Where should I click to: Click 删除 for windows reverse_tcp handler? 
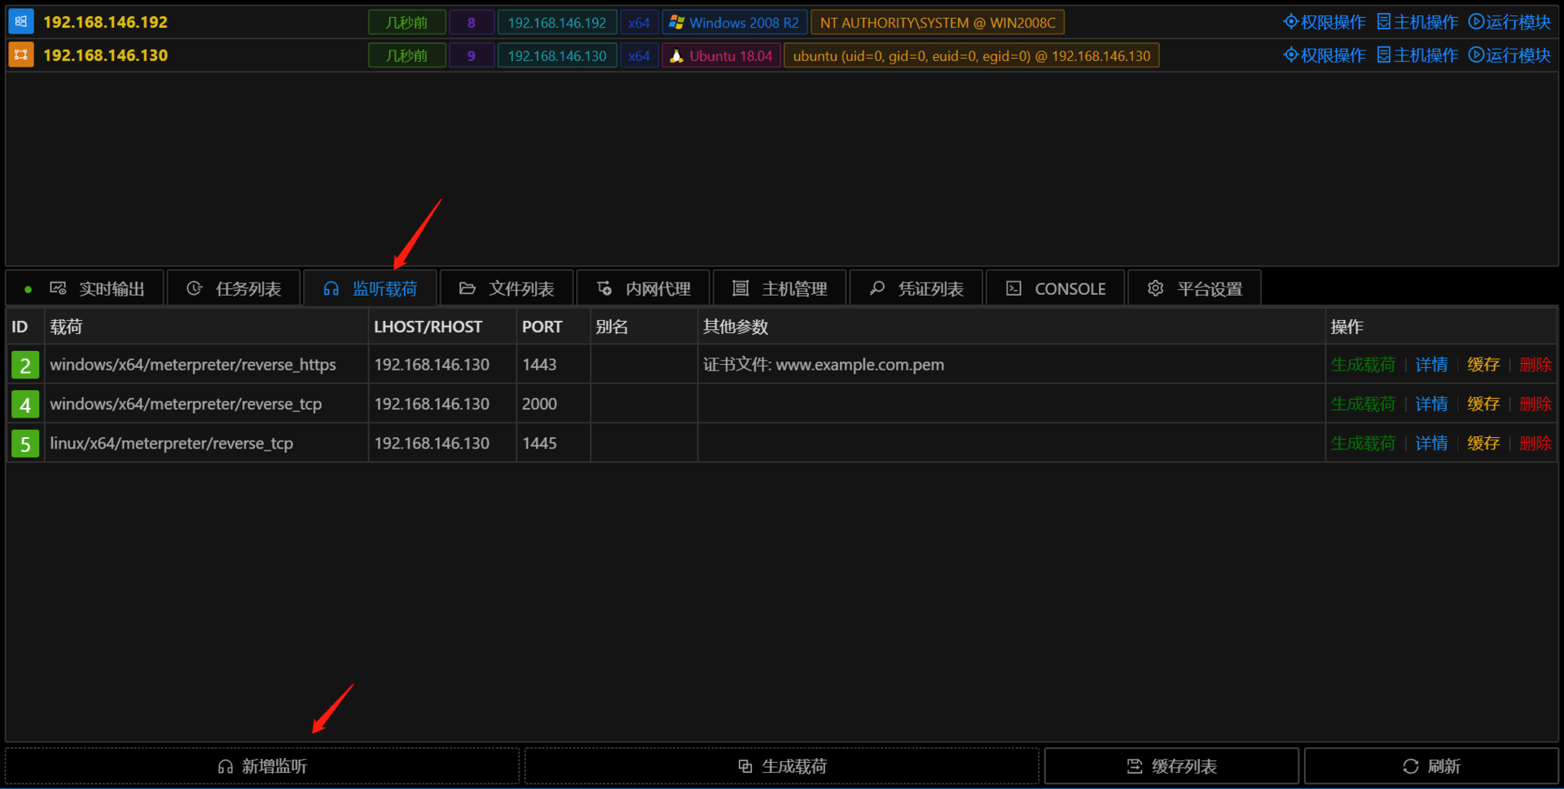[x=1535, y=404]
